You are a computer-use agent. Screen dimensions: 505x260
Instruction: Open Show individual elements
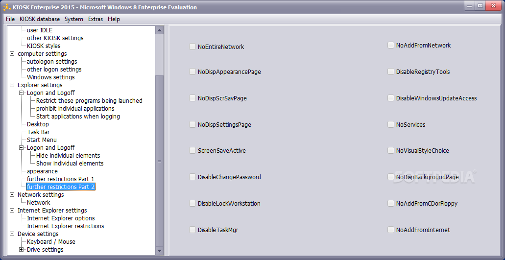click(70, 164)
